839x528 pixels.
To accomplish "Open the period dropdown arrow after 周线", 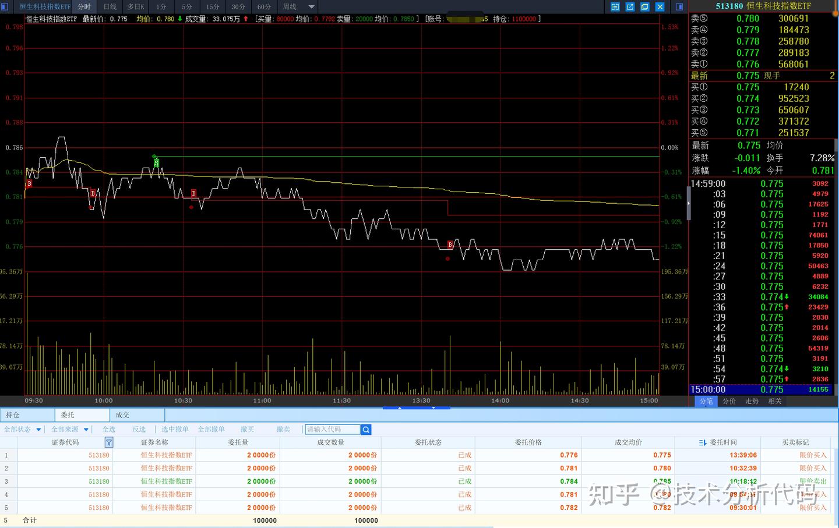I will coord(312,7).
